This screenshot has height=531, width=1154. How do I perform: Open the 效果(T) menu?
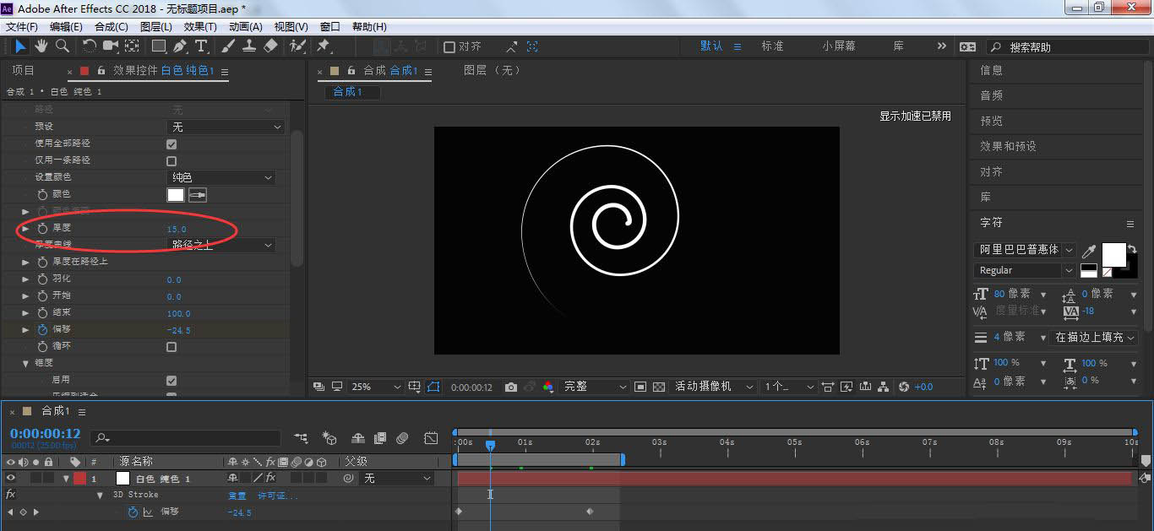[x=200, y=27]
